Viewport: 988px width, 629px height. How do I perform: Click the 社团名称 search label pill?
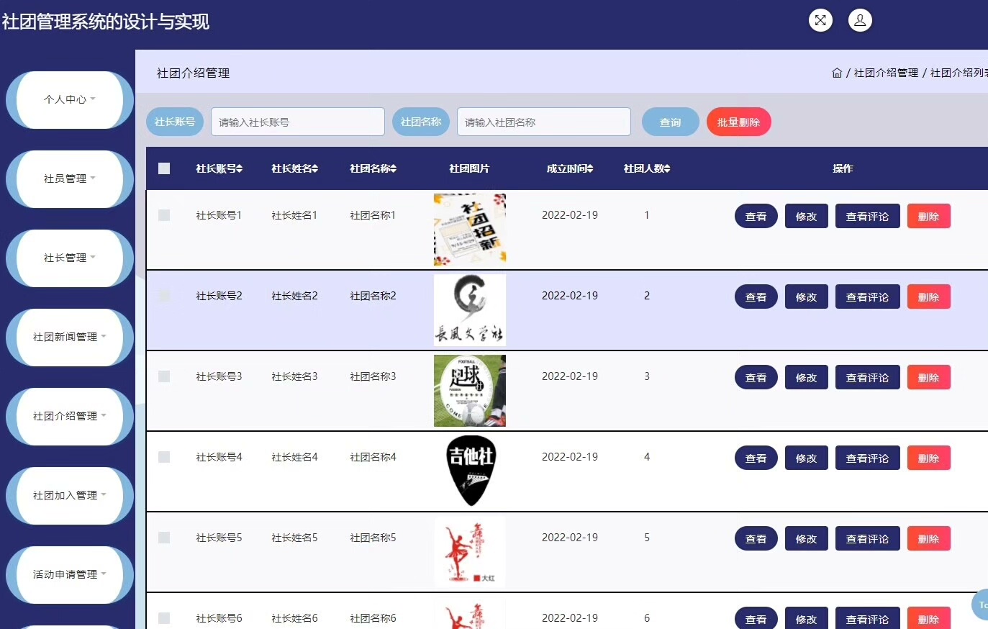[x=421, y=122]
